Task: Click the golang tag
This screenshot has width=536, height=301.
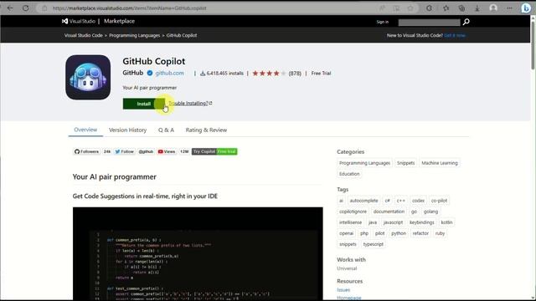Action: pos(430,212)
